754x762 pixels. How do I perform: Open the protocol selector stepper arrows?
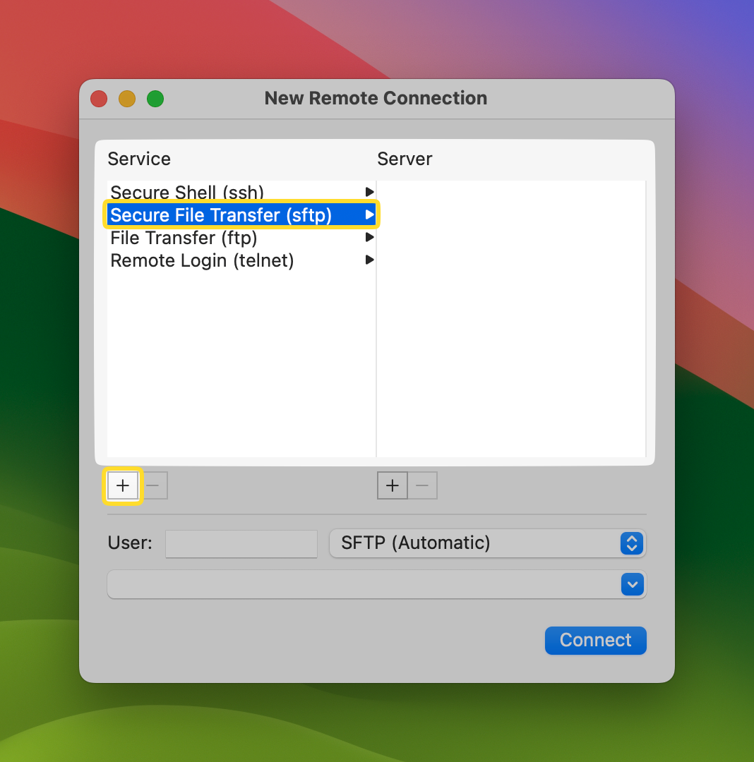pos(632,543)
